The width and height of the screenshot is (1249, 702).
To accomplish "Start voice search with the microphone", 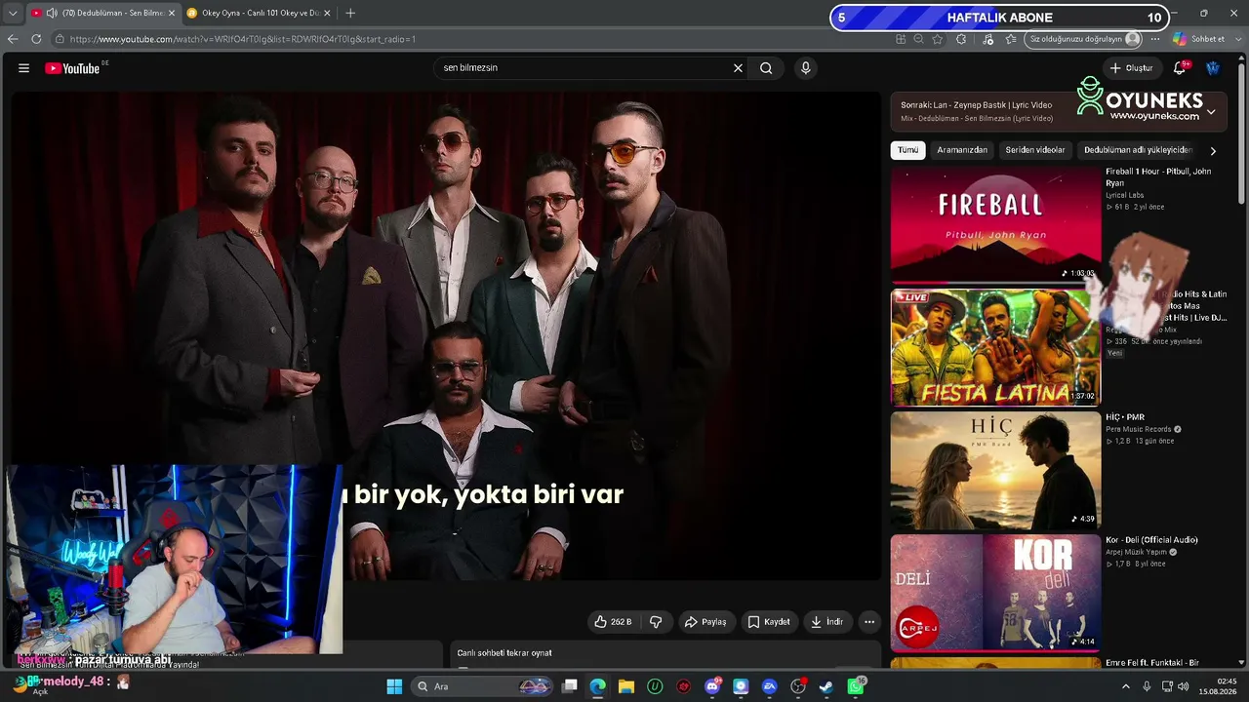I will click(x=805, y=68).
